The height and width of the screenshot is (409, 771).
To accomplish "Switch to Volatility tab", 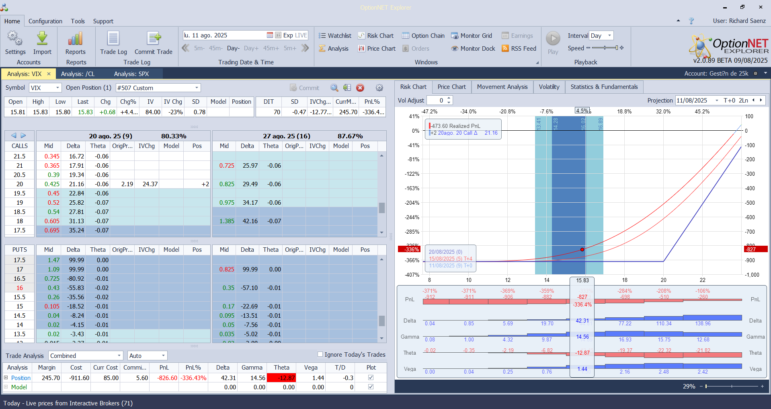I will pyautogui.click(x=549, y=87).
